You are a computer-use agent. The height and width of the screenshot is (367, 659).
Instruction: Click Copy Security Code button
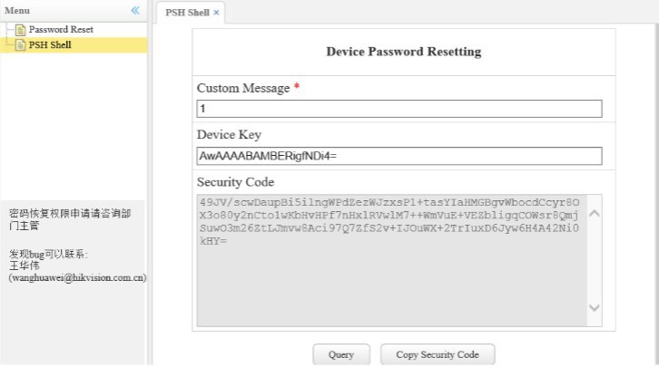coord(438,354)
